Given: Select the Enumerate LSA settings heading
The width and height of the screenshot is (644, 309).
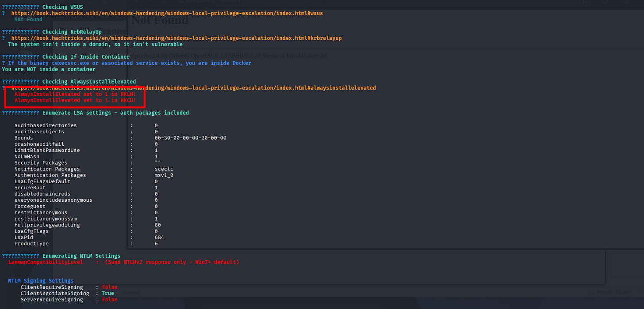Looking at the screenshot, I should (x=115, y=113).
